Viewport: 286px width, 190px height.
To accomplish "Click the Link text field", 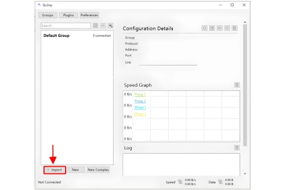I will click(168, 63).
